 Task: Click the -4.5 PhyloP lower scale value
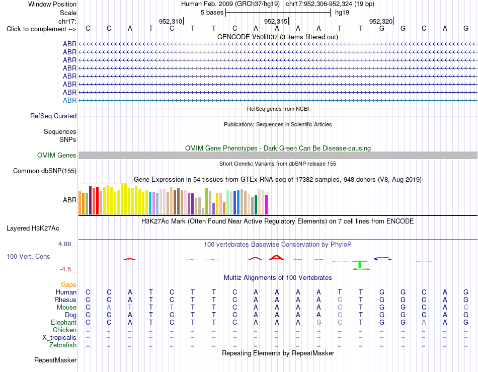[x=65, y=269]
